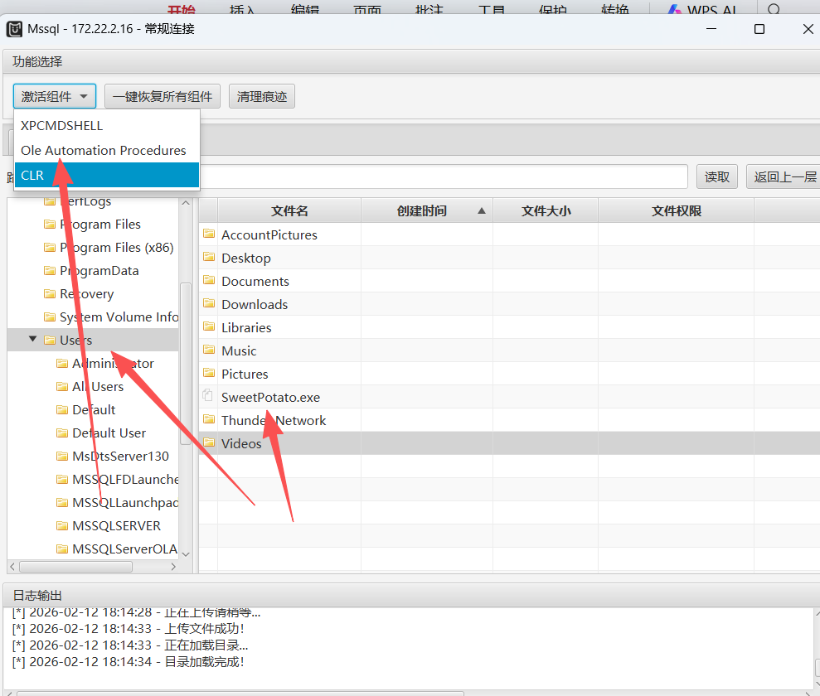Screen dimensions: 820x696
Task: Click tree vertical scrollbar up arrow
Action: coord(186,203)
